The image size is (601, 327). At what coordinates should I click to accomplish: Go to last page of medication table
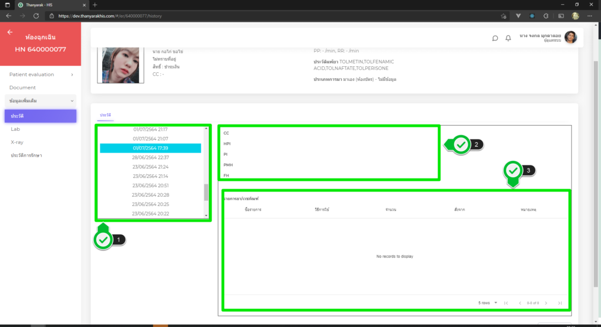tap(560, 303)
